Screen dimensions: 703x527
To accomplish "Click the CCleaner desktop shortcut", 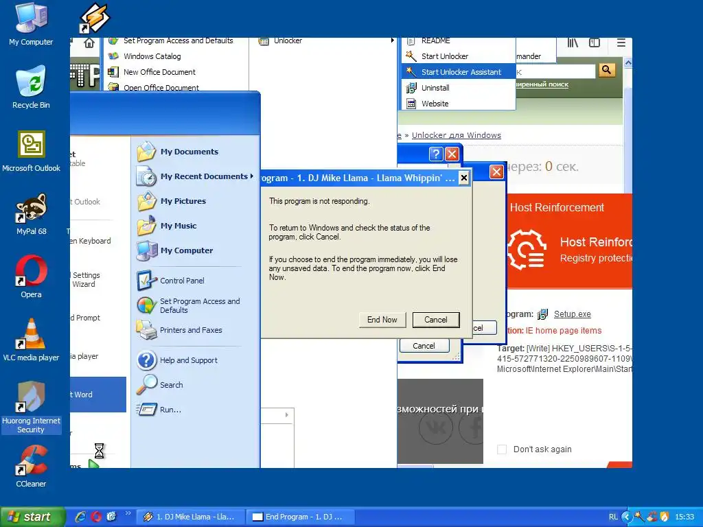I will 31,466.
